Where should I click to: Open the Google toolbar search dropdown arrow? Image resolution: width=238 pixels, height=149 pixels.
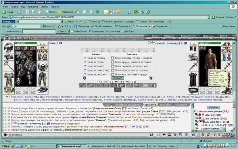(x=42, y=26)
